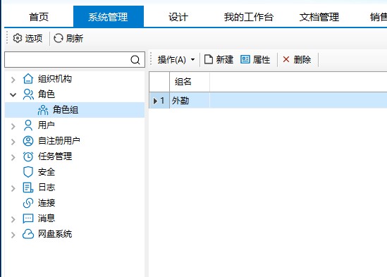The image size is (387, 277).
Task: Click the tree search input field
Action: (x=68, y=59)
